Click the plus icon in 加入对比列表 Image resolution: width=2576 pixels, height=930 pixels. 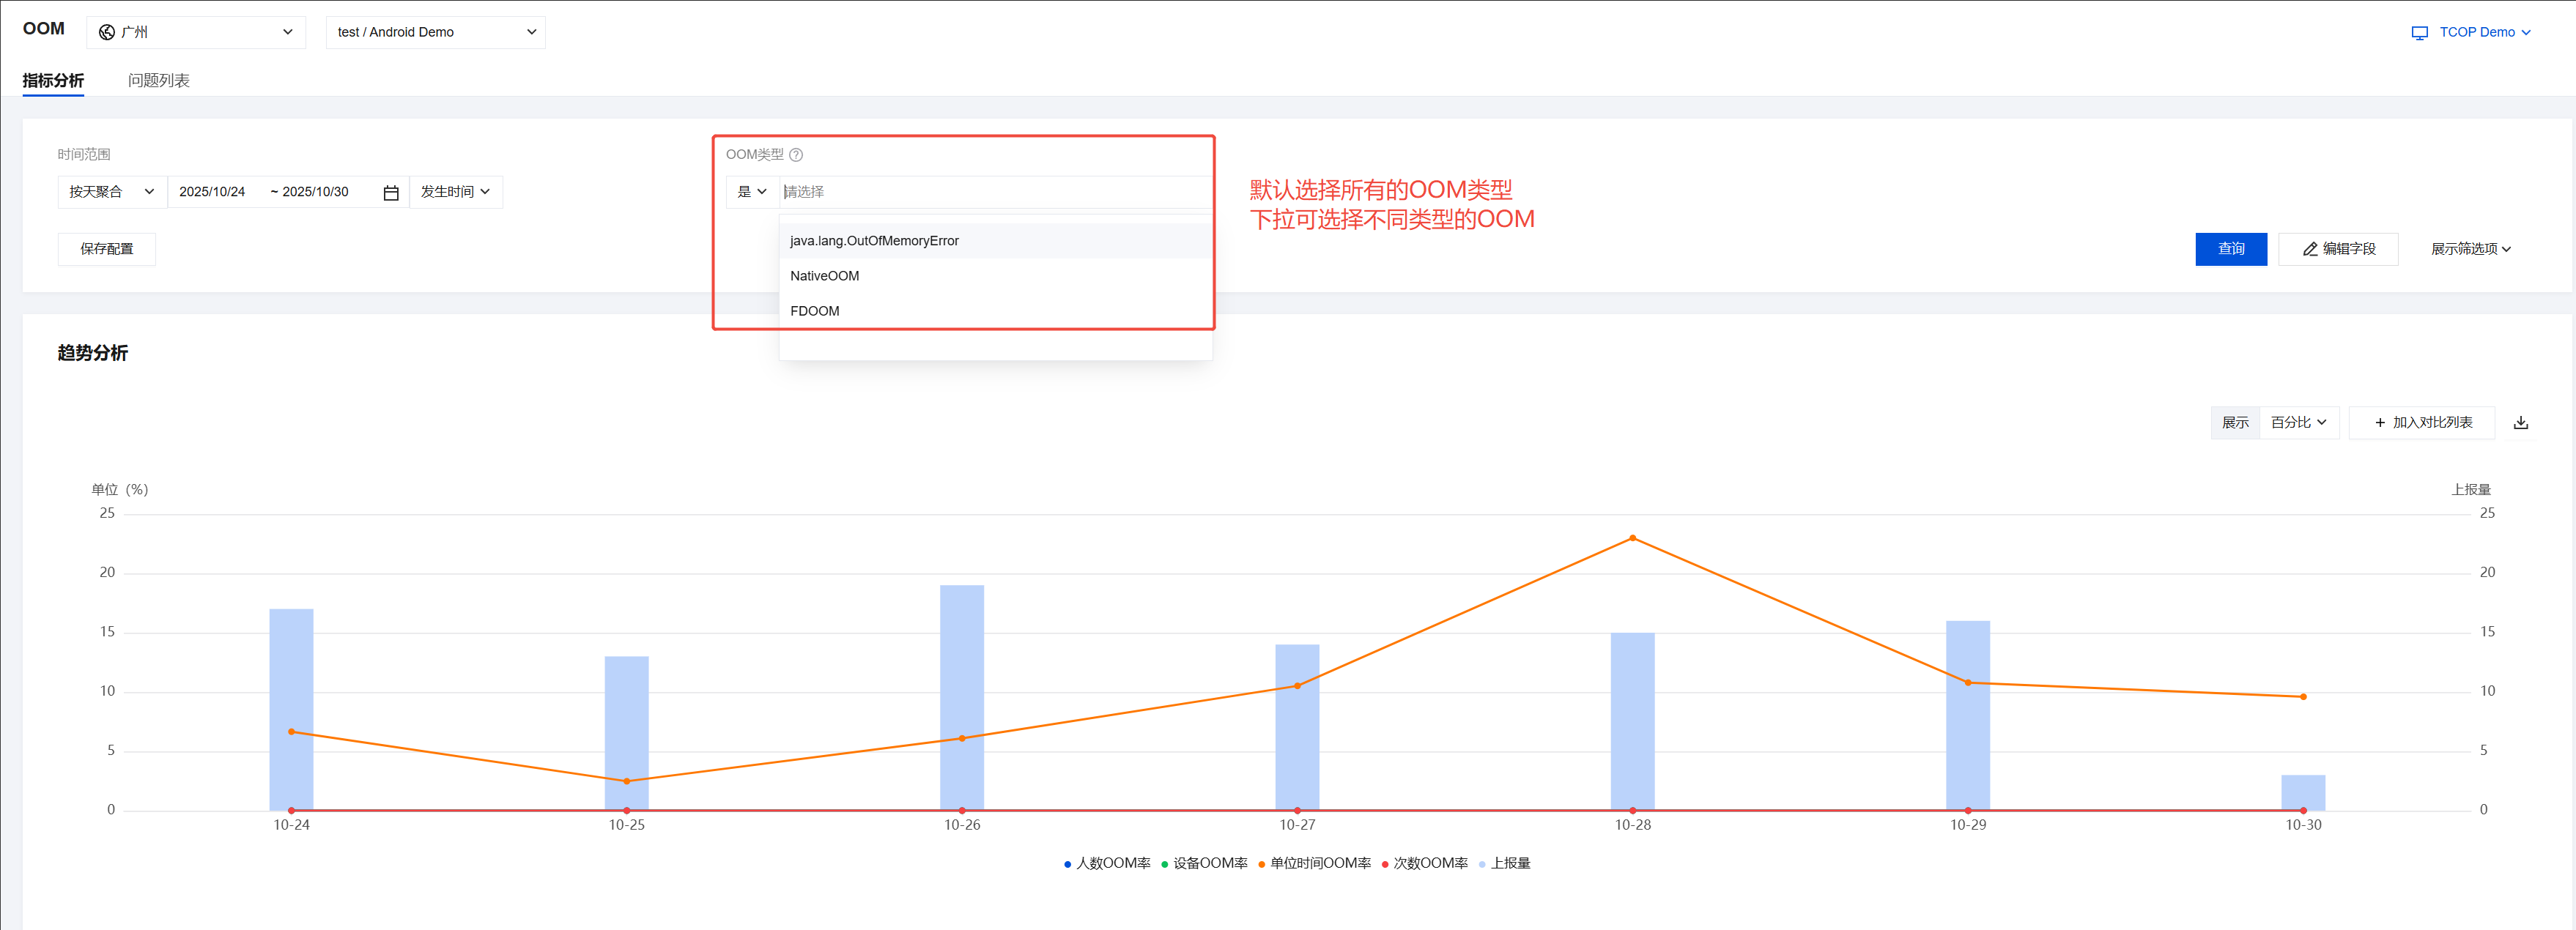click(x=2380, y=423)
